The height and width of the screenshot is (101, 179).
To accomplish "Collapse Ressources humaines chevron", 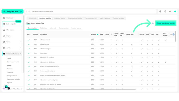I will 21,54.
